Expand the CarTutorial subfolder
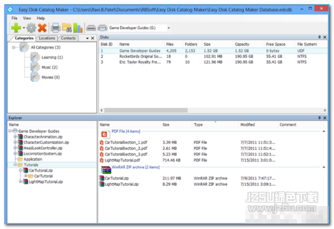 pyautogui.click(x=26, y=176)
